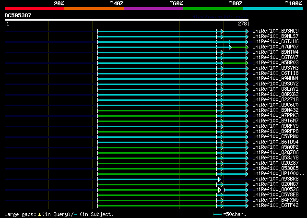
Task: Click the UniRef100_C5Y8E8 label
Action: coord(275,195)
